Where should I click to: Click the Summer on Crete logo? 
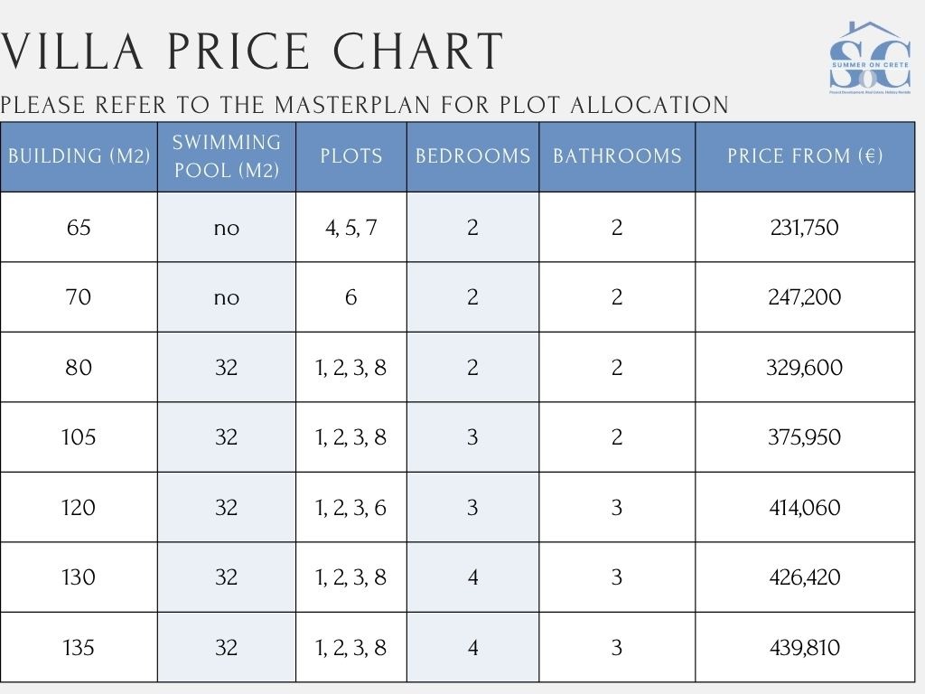click(869, 59)
